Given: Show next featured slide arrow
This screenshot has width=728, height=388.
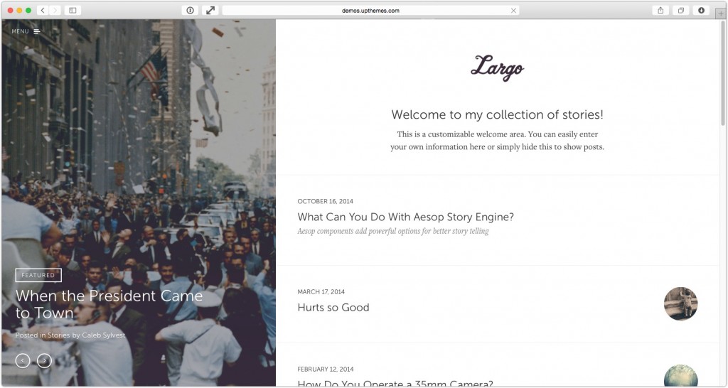Looking at the screenshot, I should (x=44, y=360).
